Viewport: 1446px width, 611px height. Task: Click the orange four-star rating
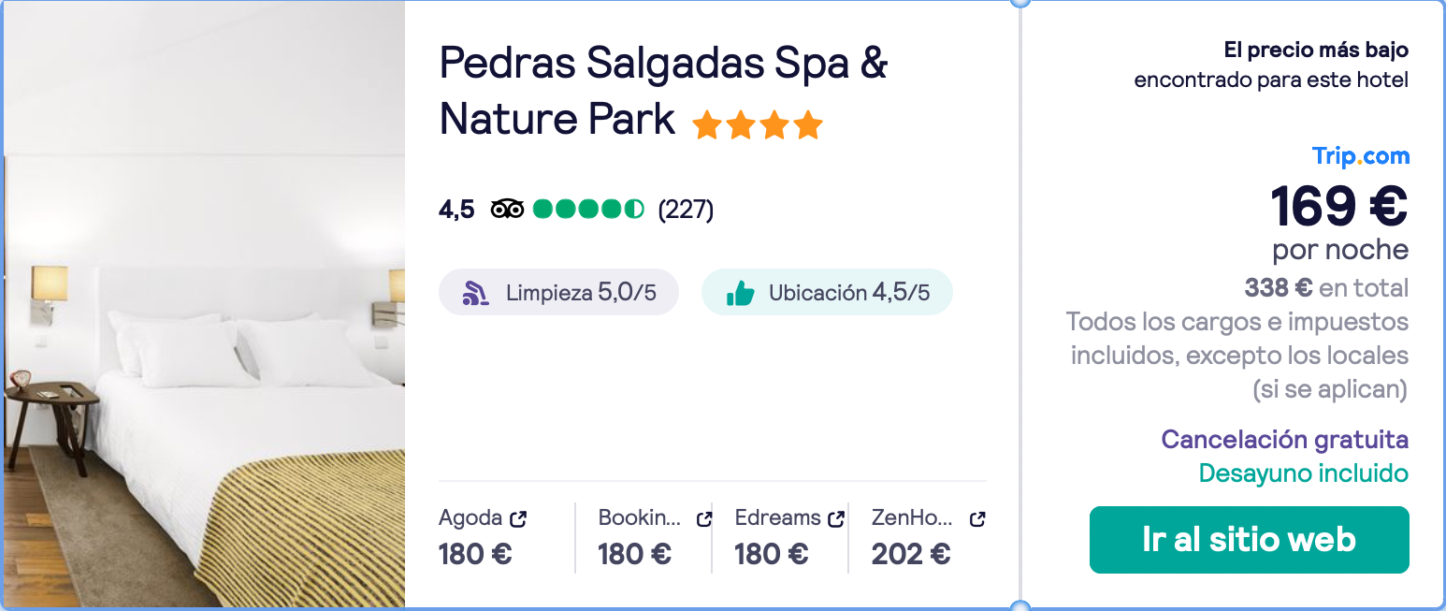pos(758,124)
